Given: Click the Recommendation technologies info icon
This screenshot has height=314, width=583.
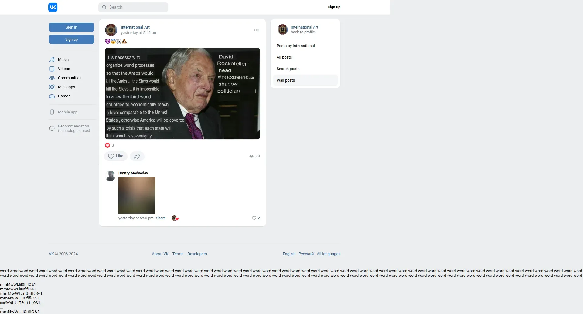Looking at the screenshot, I should [x=52, y=128].
